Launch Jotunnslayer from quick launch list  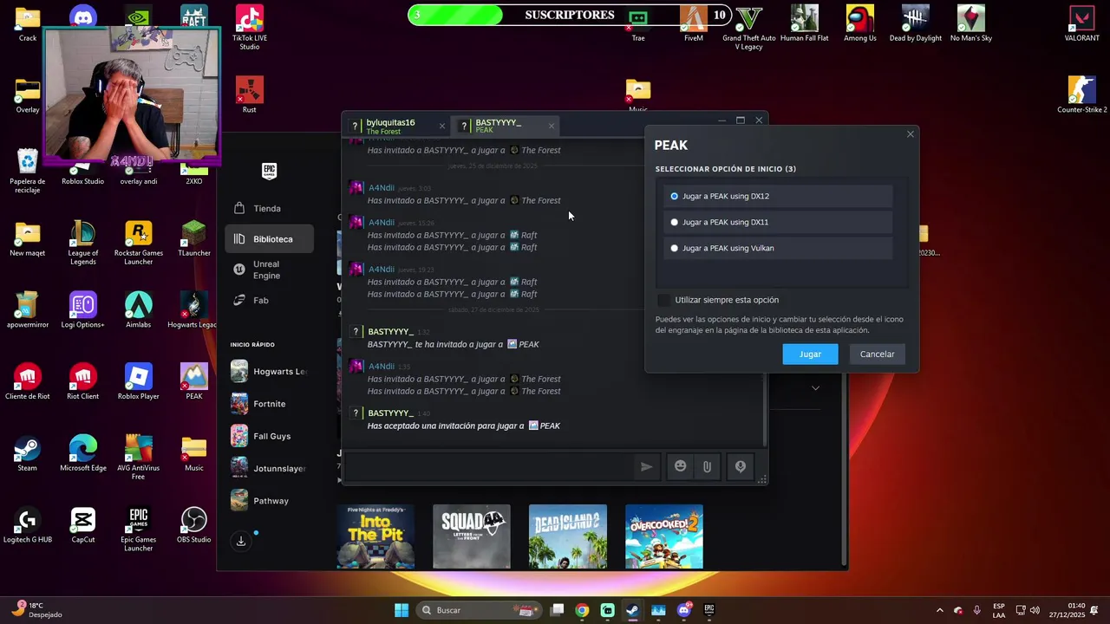point(269,468)
